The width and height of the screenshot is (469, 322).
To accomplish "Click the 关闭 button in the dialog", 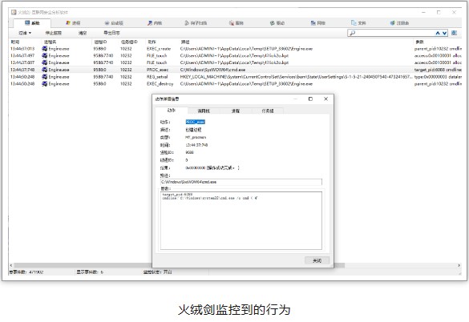I will 317,260.
